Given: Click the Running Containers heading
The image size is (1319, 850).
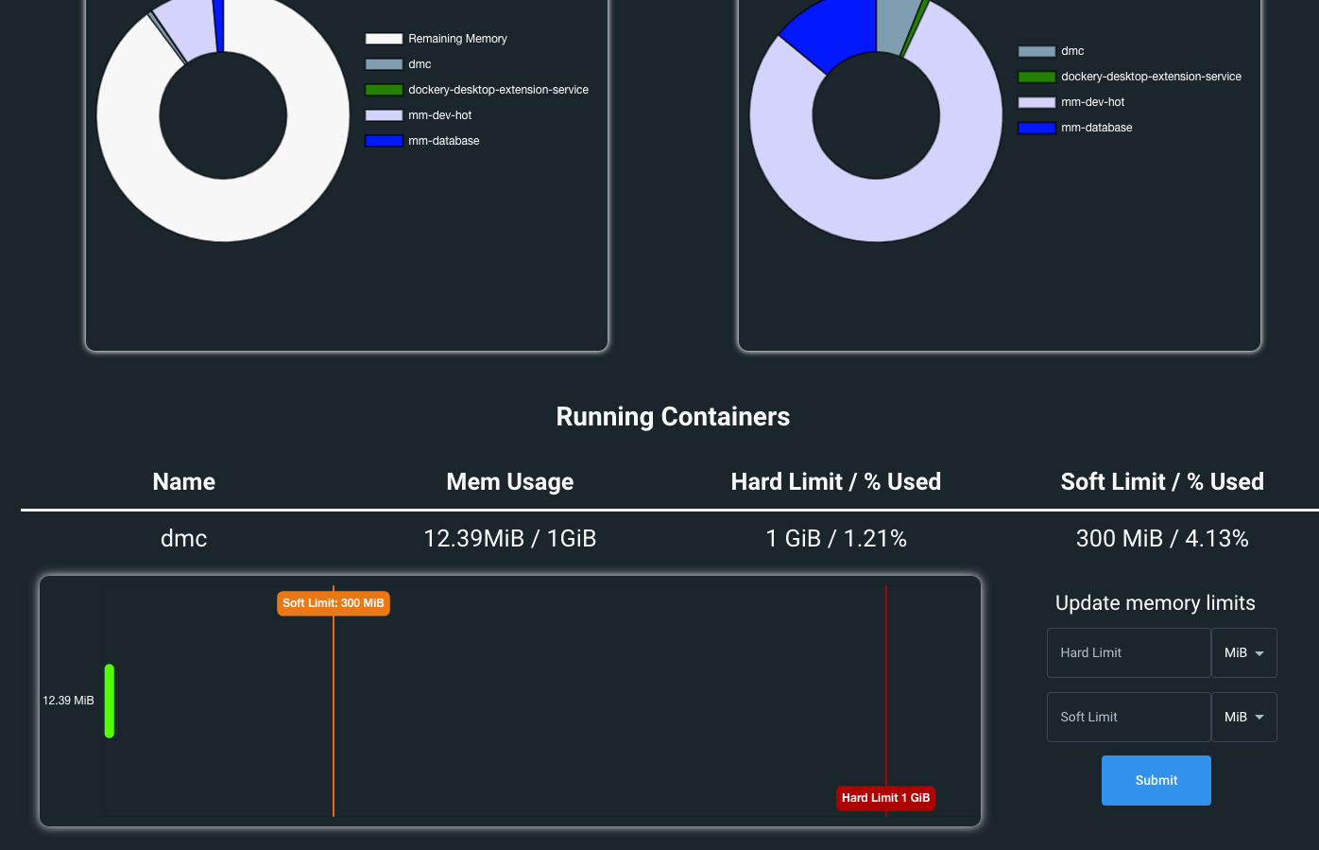Looking at the screenshot, I should coord(673,417).
